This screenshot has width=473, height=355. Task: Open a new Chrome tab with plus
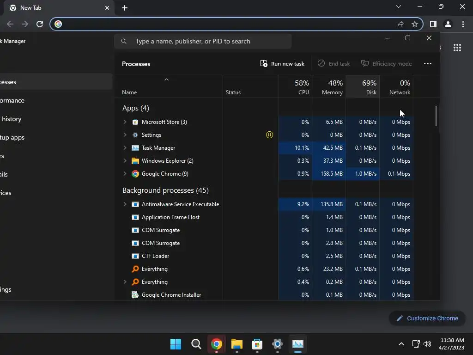click(x=125, y=8)
